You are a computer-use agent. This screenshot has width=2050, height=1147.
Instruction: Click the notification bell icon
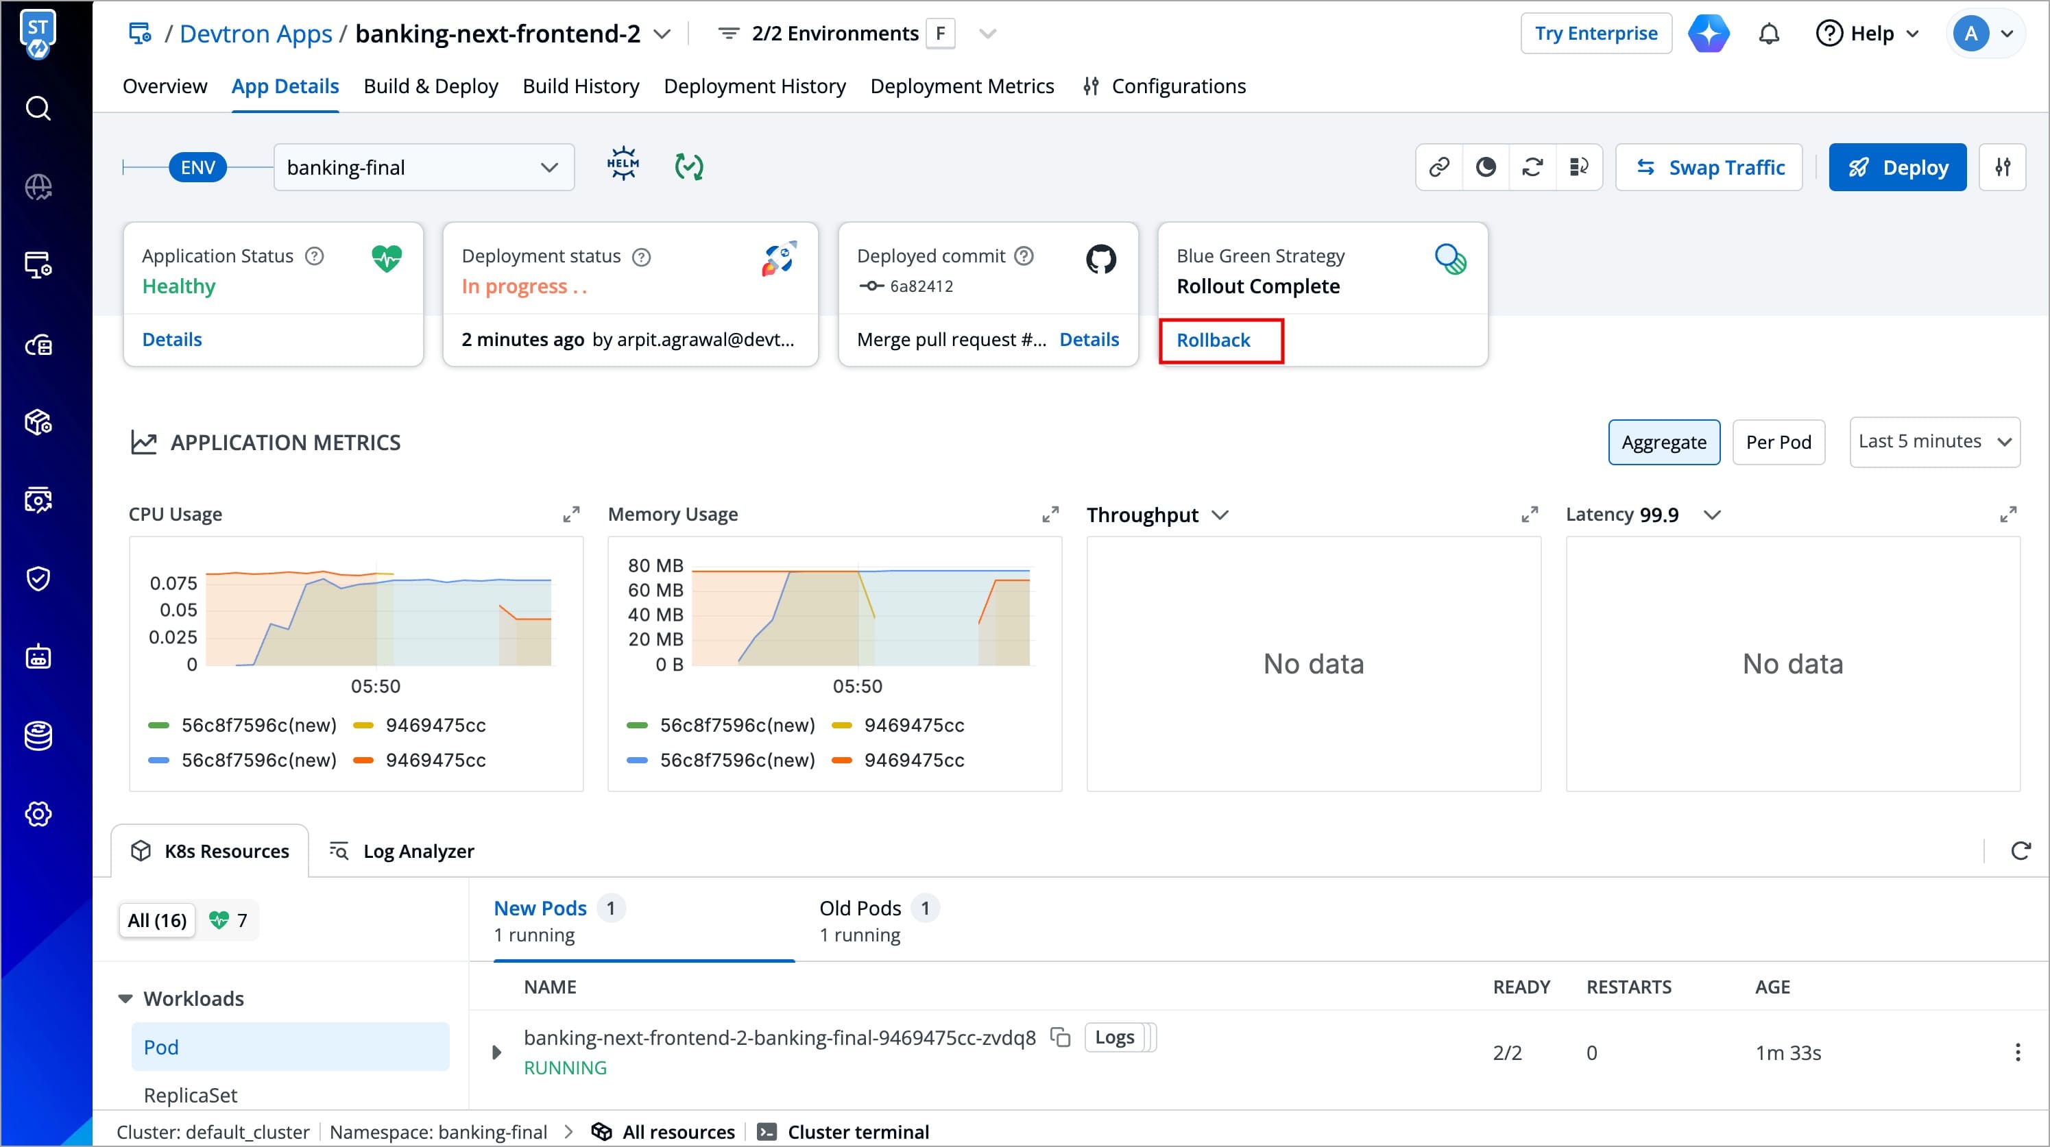point(1768,34)
